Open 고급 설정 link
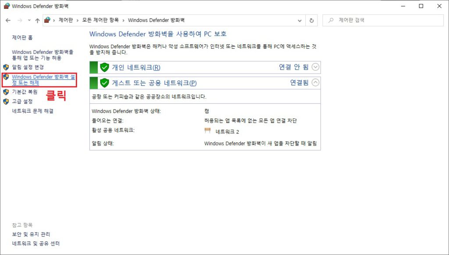449x255 pixels. pos(22,101)
